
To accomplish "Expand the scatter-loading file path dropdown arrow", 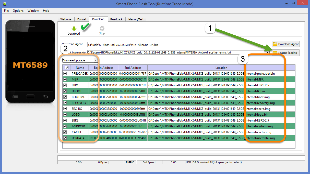I will coord(268,52).
